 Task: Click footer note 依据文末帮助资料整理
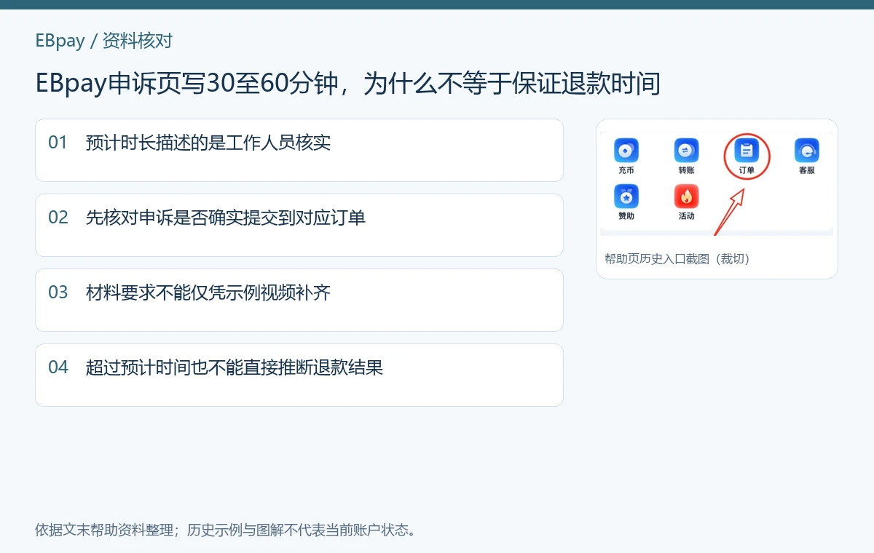point(226,530)
